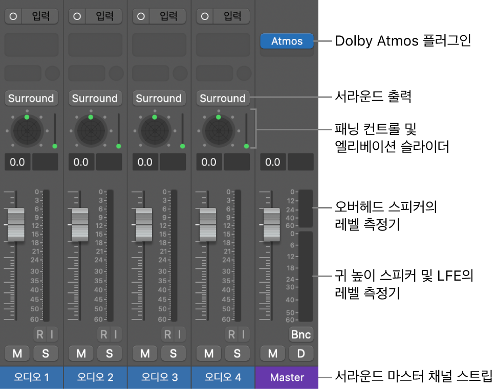
Task: Click the peak level display on 오디오 1
Action: (46, 162)
